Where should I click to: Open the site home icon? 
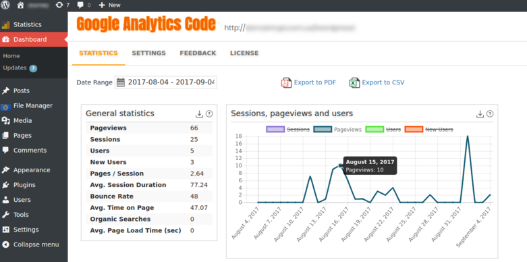(20, 5)
